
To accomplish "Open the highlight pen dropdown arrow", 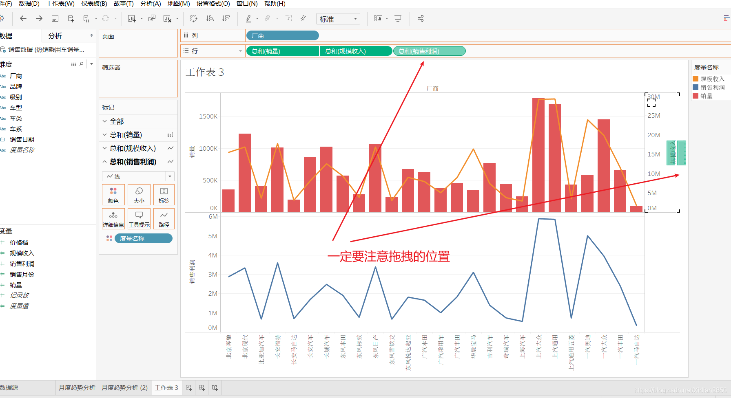I will [257, 18].
